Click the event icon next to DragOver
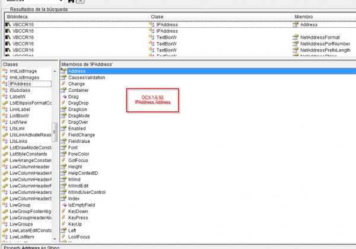 (63, 122)
